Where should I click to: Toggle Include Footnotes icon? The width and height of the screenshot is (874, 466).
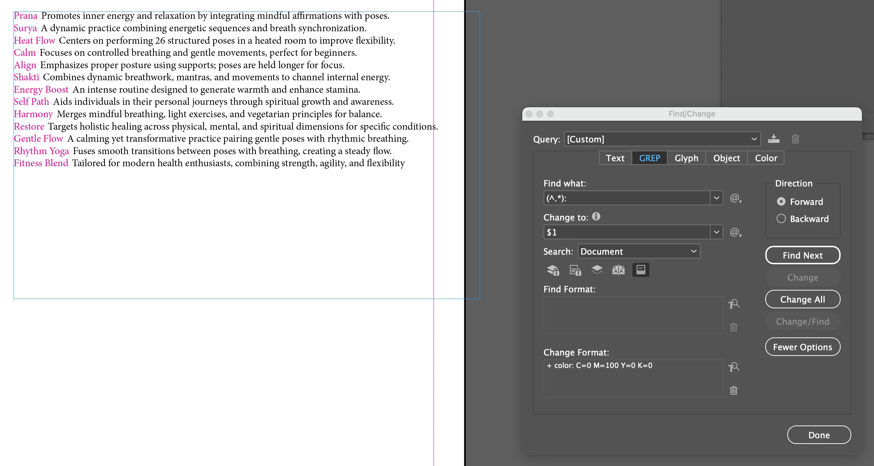coord(641,270)
